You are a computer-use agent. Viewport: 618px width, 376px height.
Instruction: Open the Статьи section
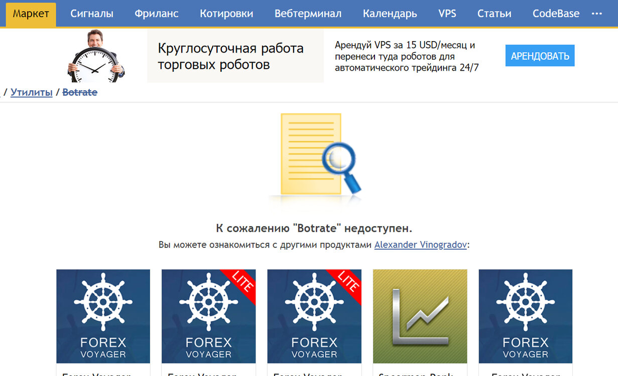coord(495,14)
